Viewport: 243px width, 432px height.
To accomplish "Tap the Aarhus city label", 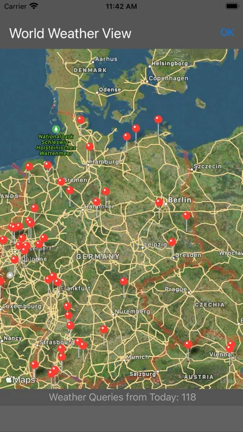I will [x=106, y=59].
